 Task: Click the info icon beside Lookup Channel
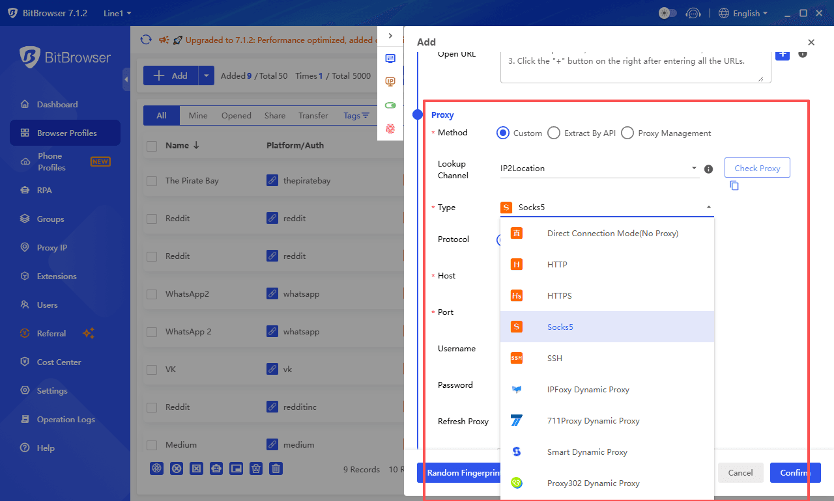click(709, 169)
